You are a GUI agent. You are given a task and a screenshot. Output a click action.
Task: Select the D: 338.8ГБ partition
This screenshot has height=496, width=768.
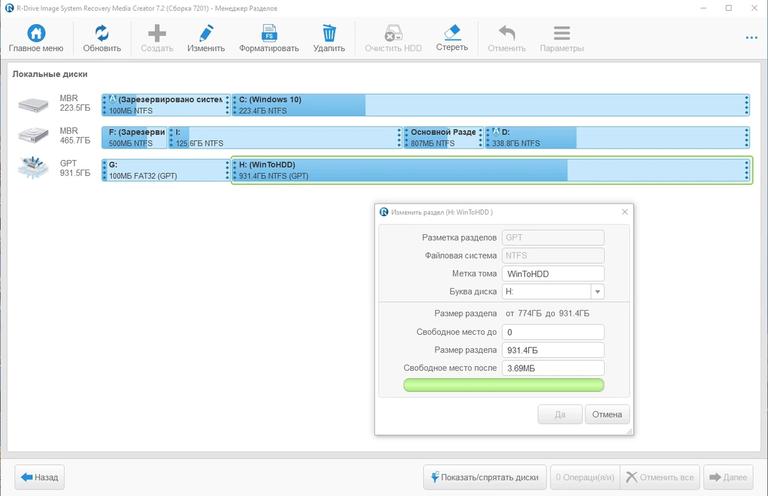coord(617,138)
